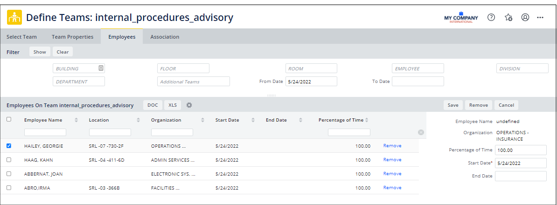Open favorites star icon in header

click(508, 17)
